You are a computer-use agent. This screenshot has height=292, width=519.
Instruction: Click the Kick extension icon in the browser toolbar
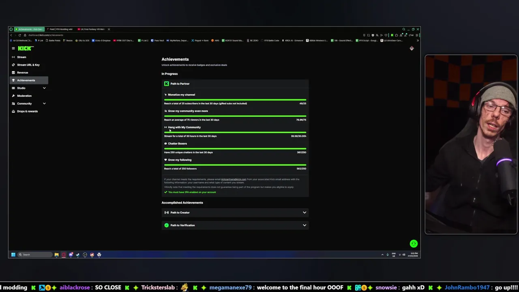tap(392, 35)
